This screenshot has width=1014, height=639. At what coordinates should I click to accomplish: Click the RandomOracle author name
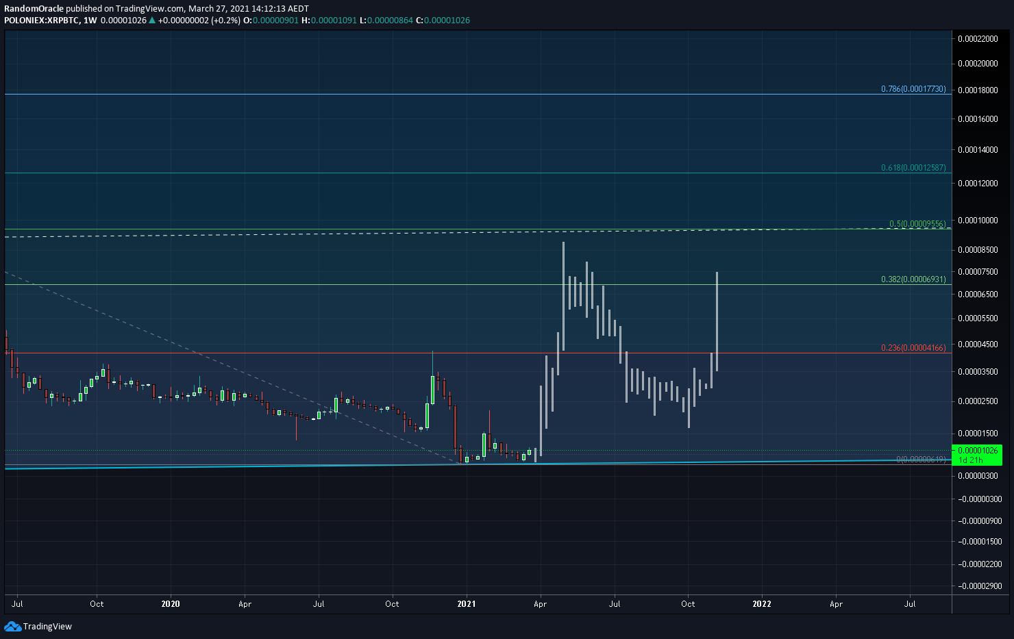(x=34, y=9)
